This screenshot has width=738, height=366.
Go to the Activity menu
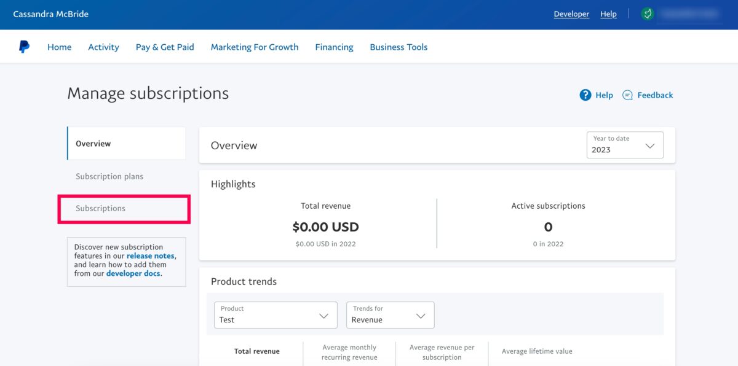[103, 47]
